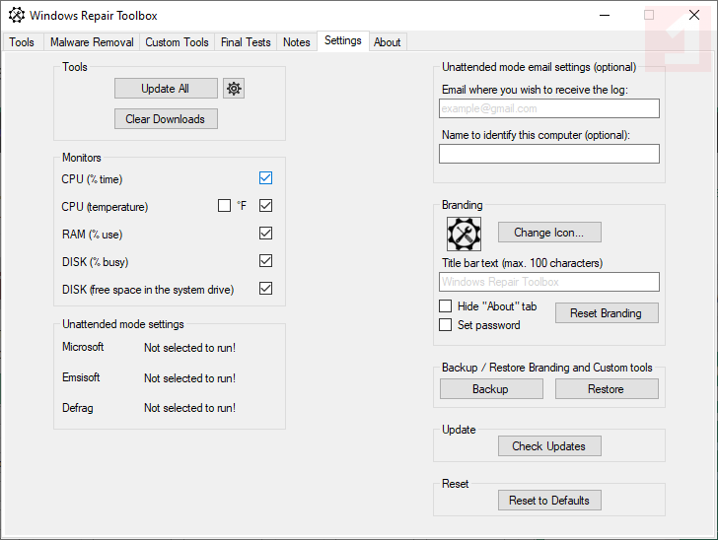The image size is (718, 540).
Task: Toggle the CPU (% time) monitor checkbox
Action: [265, 178]
